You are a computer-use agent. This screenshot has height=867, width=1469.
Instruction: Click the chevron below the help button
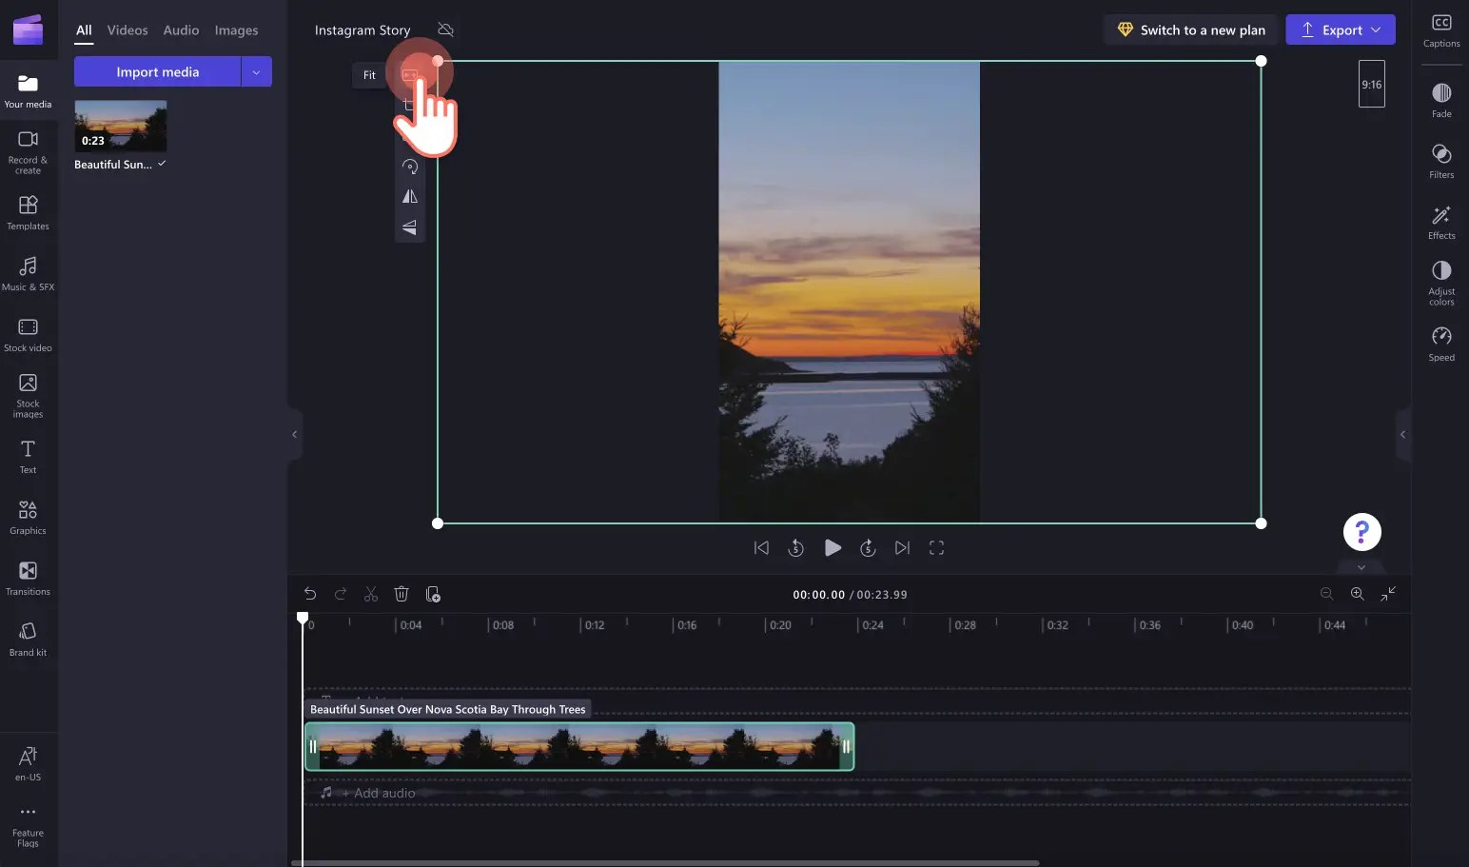(x=1361, y=567)
